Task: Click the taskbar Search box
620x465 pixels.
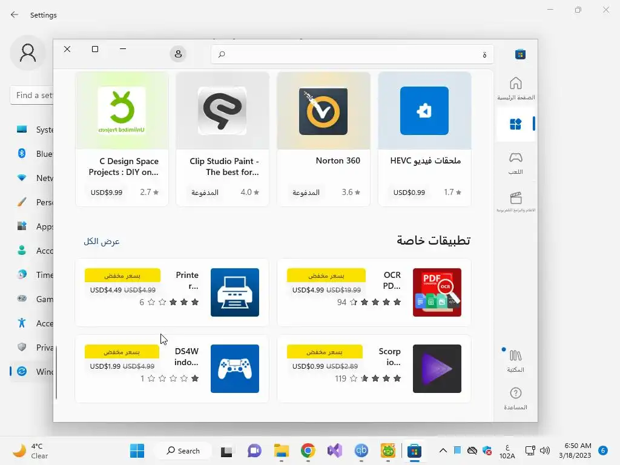Action: point(183,450)
